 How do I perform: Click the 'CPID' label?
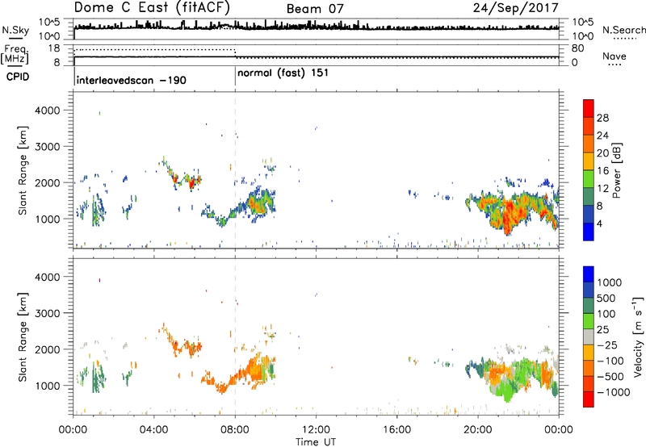[18, 77]
